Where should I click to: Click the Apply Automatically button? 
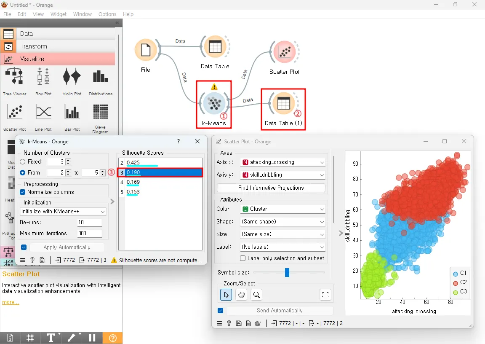coord(67,247)
